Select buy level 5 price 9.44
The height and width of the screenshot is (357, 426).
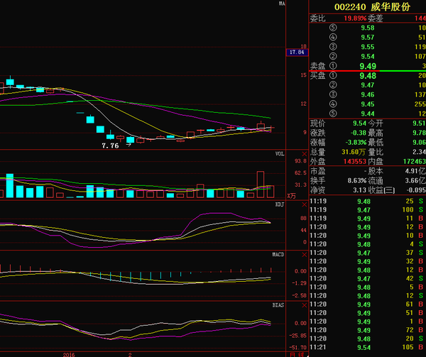click(x=368, y=114)
